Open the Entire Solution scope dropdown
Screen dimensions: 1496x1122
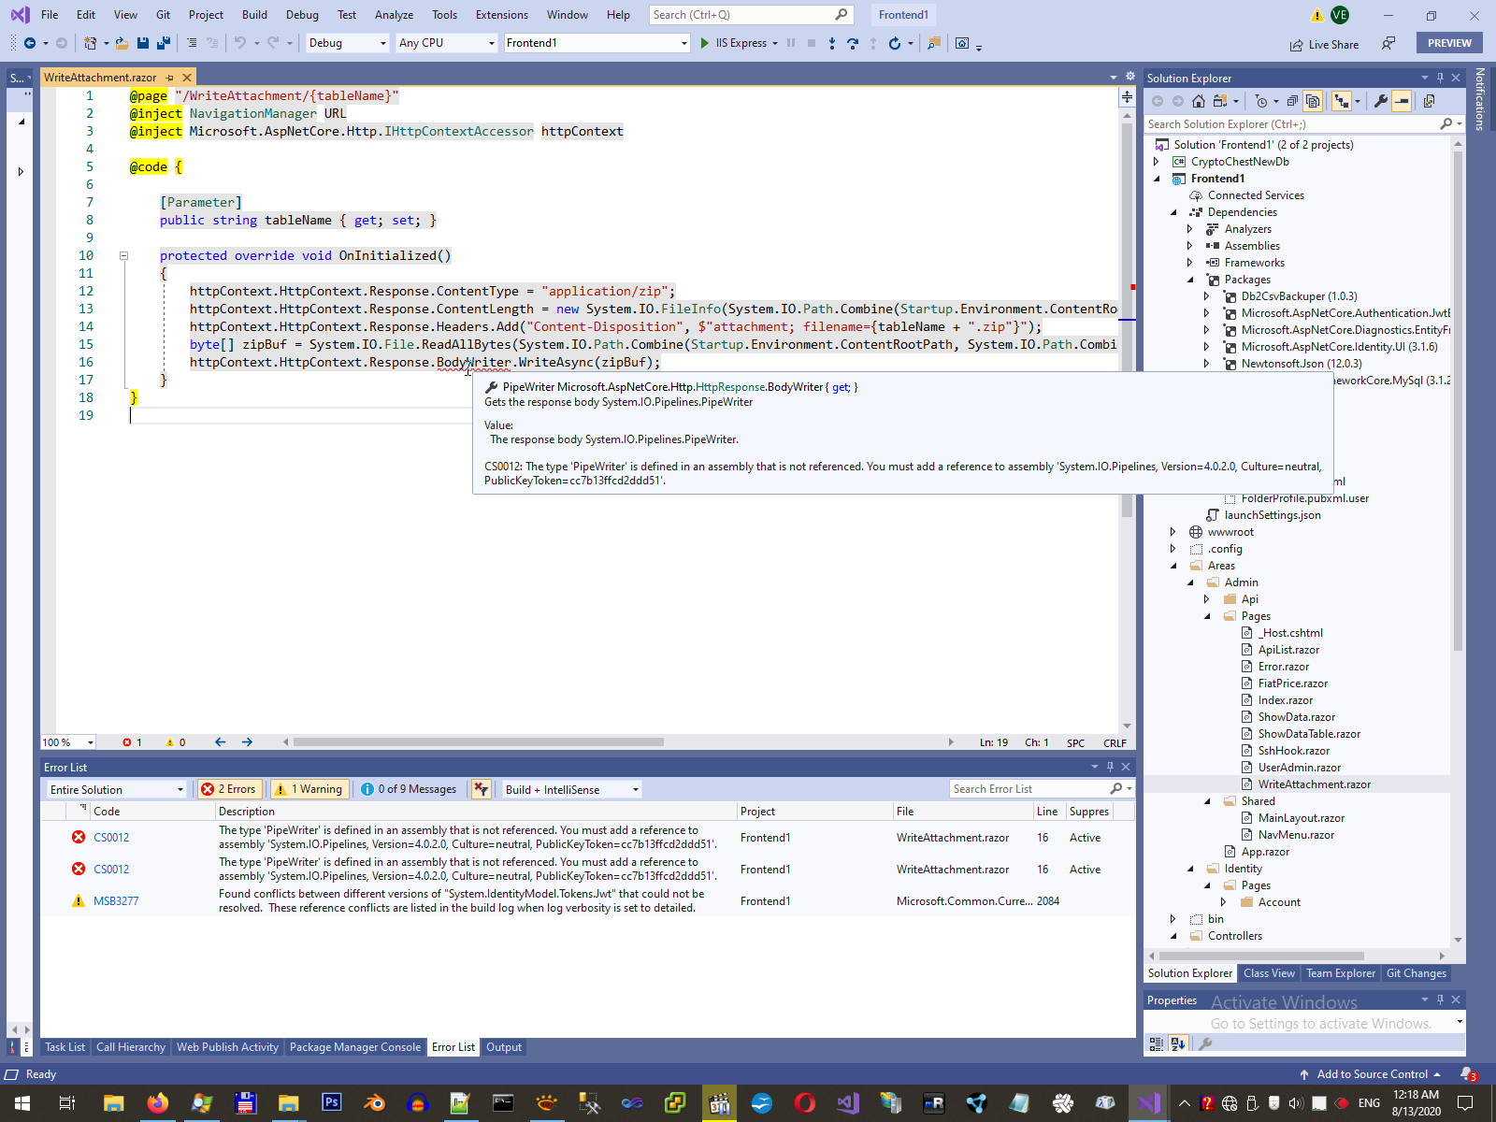tap(117, 789)
